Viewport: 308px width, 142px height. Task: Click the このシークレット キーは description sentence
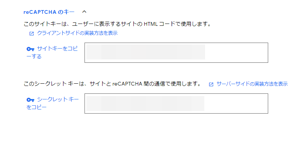112,84
